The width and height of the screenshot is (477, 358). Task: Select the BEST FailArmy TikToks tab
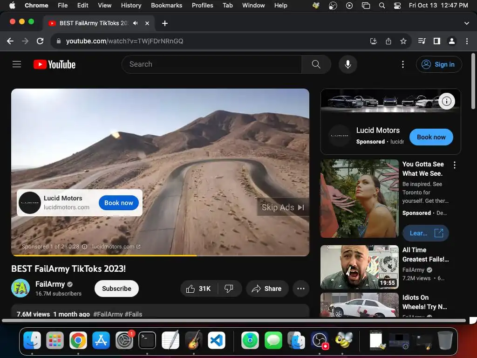point(93,23)
